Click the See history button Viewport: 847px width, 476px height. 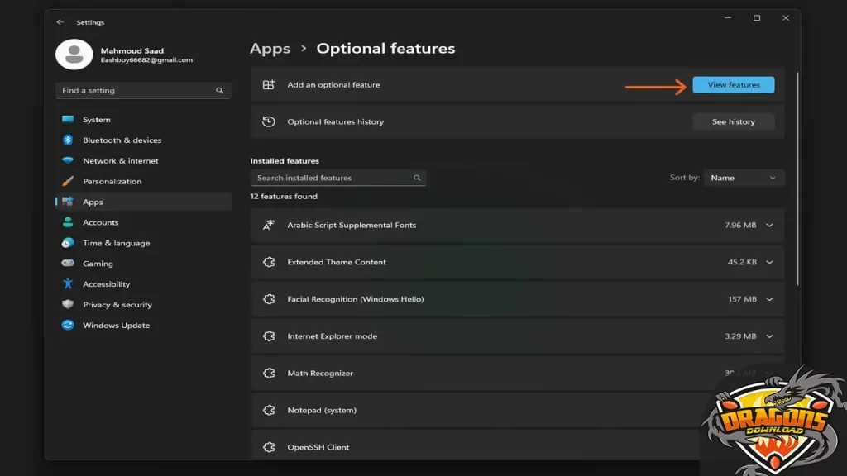tap(733, 122)
